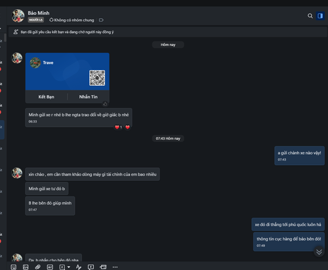Image resolution: width=328 pixels, height=270 pixels.
Task: Click message 'Mình gửi xe tư đó b'
Action: 47,189
